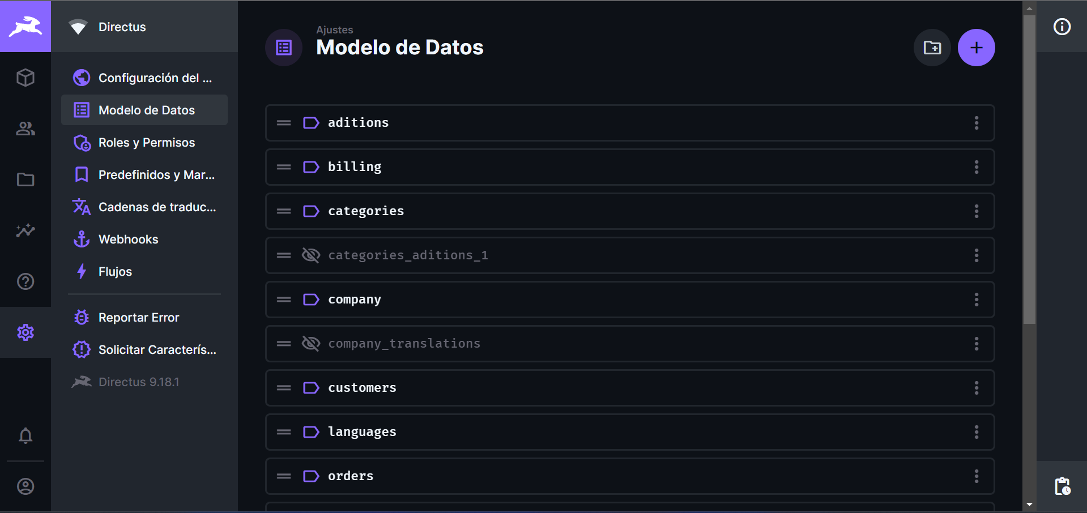Viewport: 1087px width, 513px height.
Task: Select Webhooks in settings navigation
Action: pos(128,240)
